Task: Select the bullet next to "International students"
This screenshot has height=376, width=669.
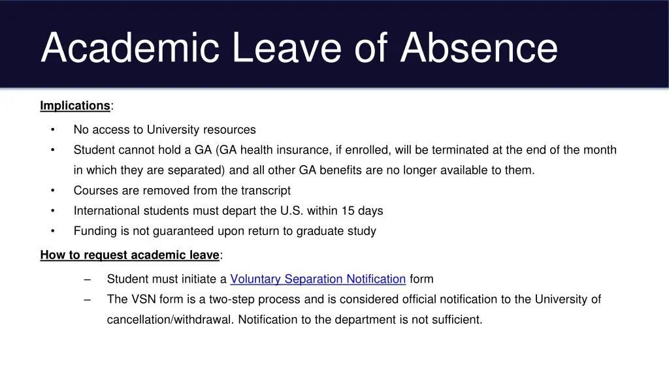Action: tap(52, 211)
